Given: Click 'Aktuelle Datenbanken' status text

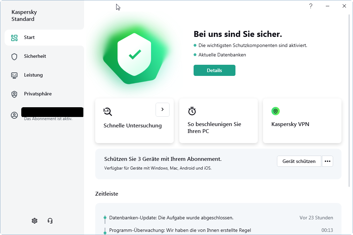Looking at the screenshot, I should 222,55.
